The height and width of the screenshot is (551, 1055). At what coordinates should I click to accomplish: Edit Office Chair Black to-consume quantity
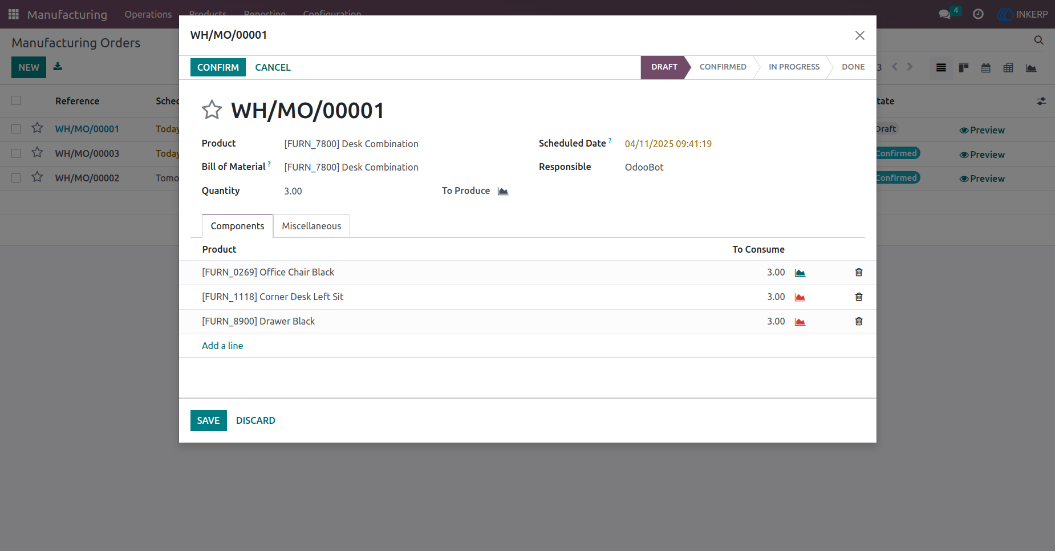point(776,272)
